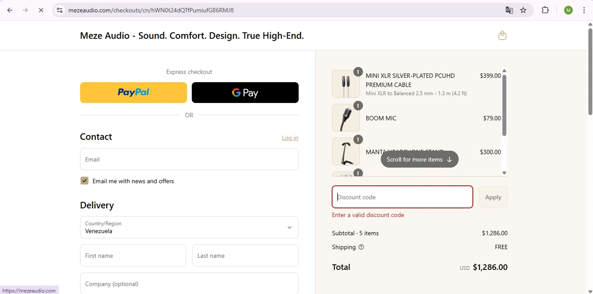Click the First name field

[133, 255]
